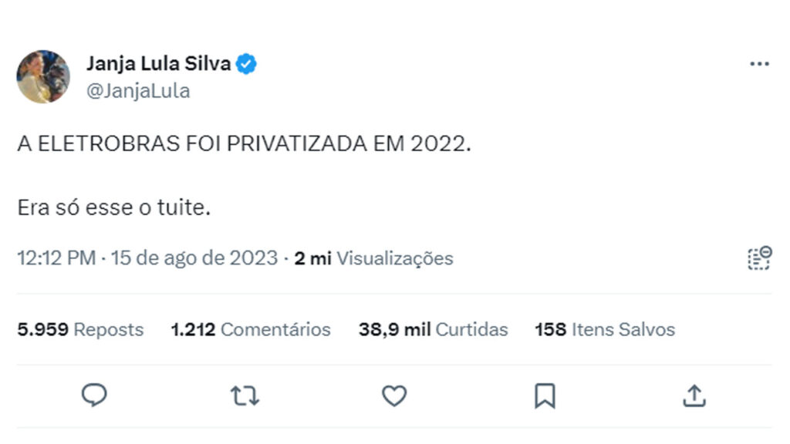Click the 'Era só esse o tuite' line
Image resolution: width=790 pixels, height=444 pixels.
113,208
